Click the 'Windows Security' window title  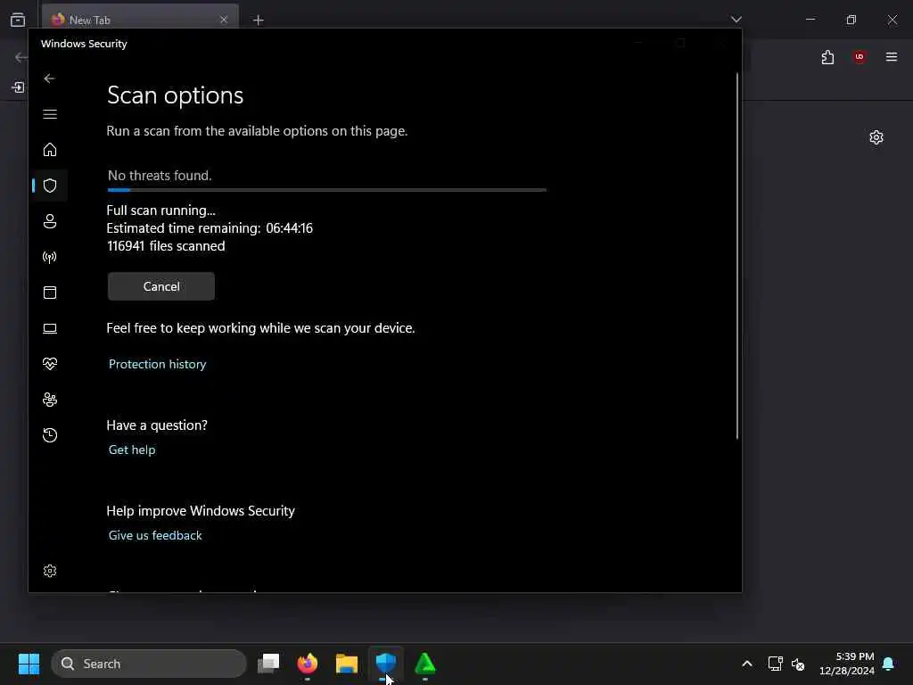(x=84, y=44)
